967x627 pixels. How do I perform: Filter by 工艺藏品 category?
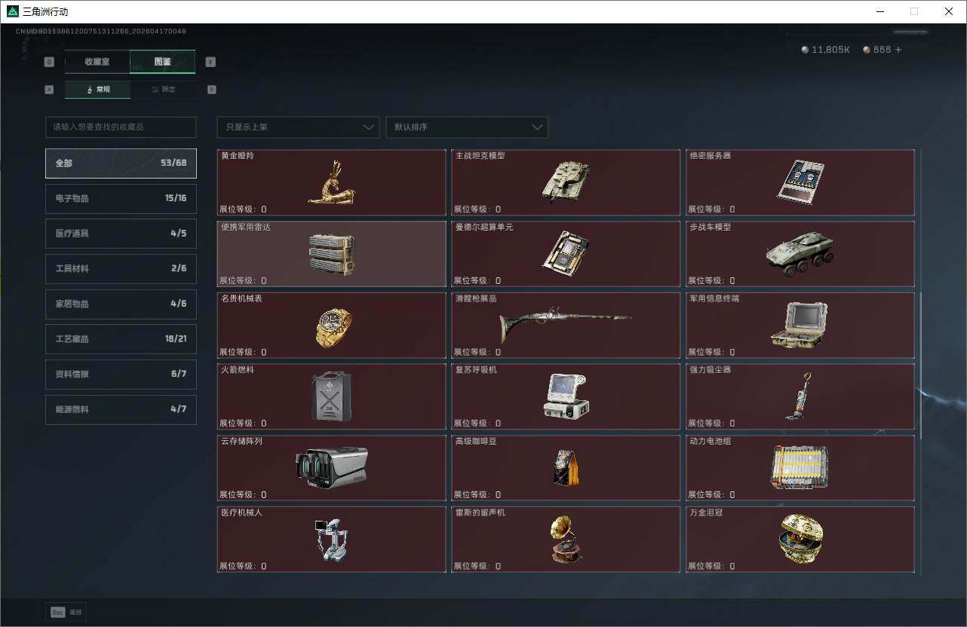[x=121, y=339]
